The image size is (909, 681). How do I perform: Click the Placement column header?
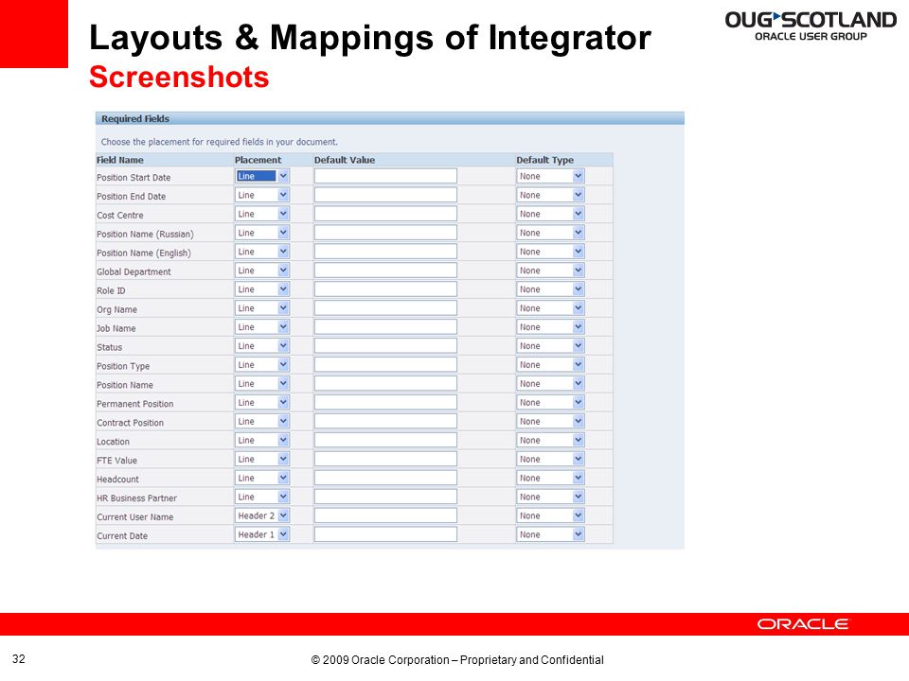click(x=258, y=160)
